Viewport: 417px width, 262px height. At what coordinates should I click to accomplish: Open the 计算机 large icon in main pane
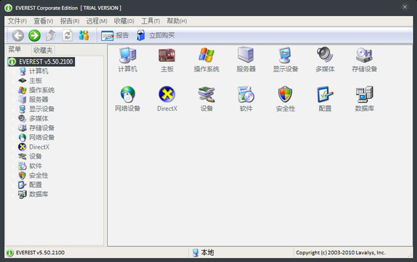(x=128, y=60)
